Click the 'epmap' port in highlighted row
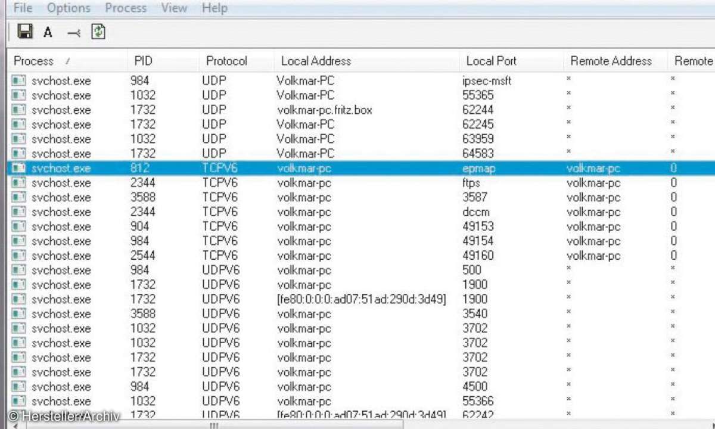The image size is (715, 429). tap(479, 169)
